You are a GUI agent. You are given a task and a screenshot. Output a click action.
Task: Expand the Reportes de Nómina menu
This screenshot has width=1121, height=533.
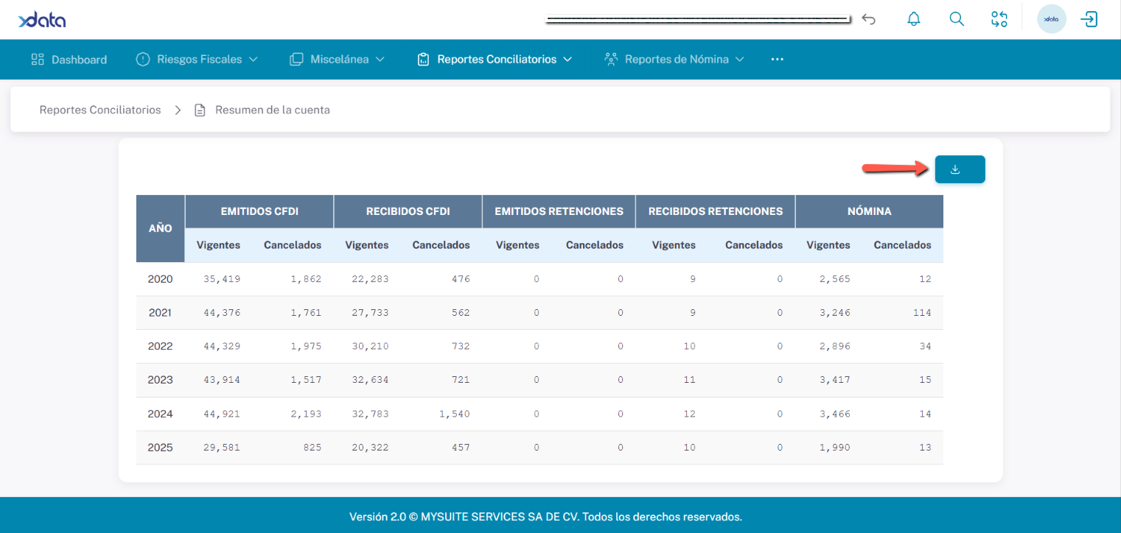[x=674, y=60]
